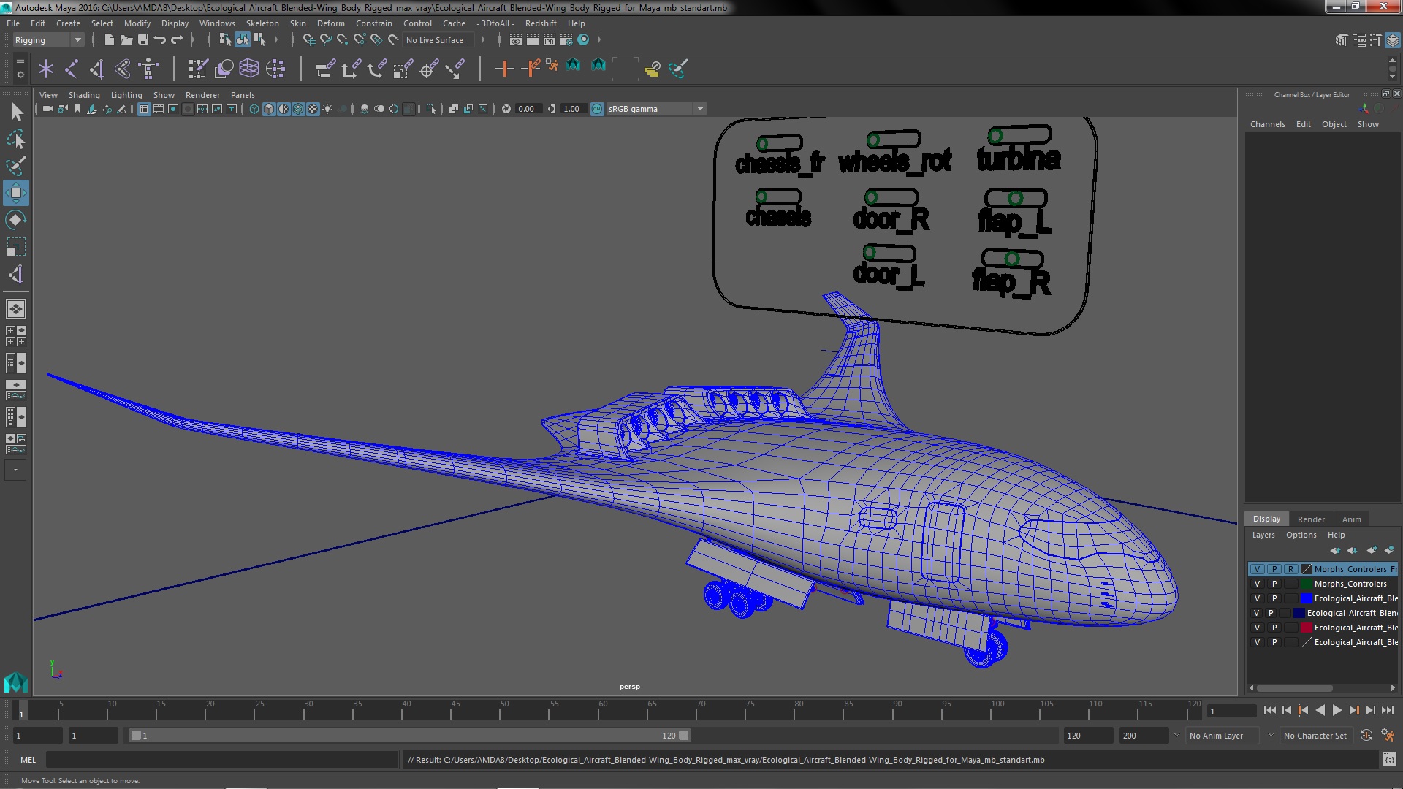Select the Move tool in the toolbox
Image resolution: width=1403 pixels, height=789 pixels.
[x=15, y=193]
